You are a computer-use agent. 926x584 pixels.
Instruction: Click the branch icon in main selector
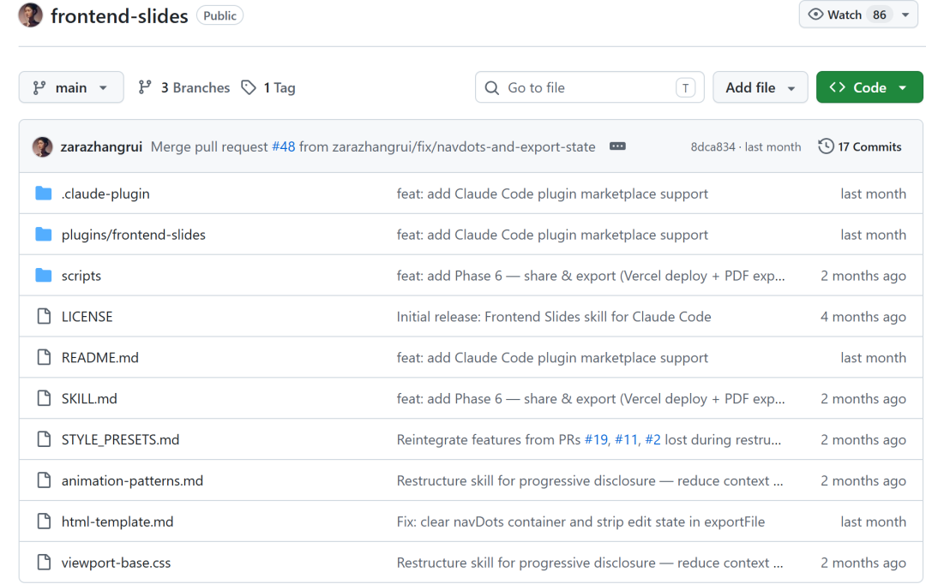[39, 88]
